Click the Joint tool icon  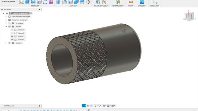(x=104, y=2)
